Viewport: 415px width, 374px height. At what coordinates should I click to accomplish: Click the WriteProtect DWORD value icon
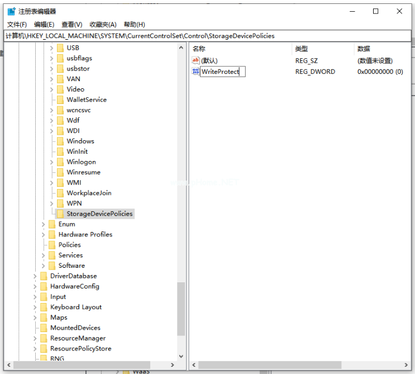point(195,72)
